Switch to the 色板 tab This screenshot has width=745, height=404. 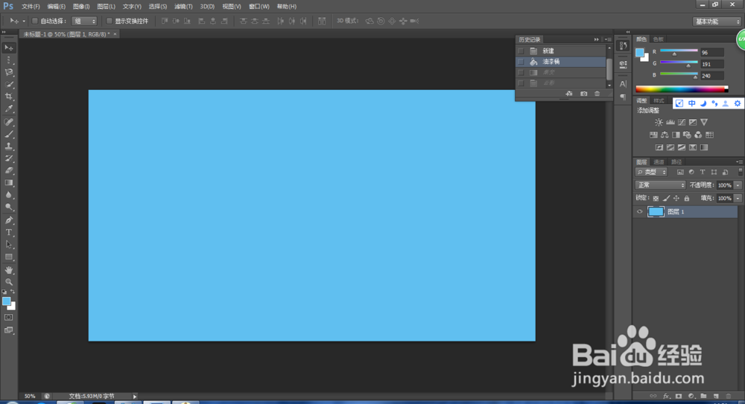[659, 39]
